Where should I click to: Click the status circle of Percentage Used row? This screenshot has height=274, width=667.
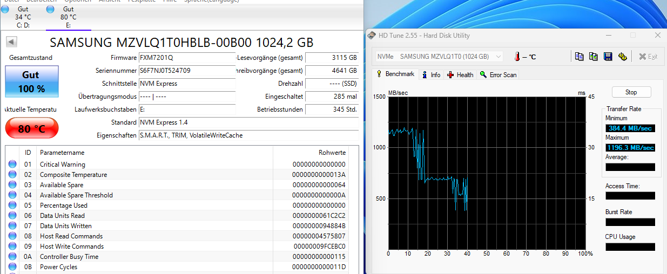click(12, 206)
